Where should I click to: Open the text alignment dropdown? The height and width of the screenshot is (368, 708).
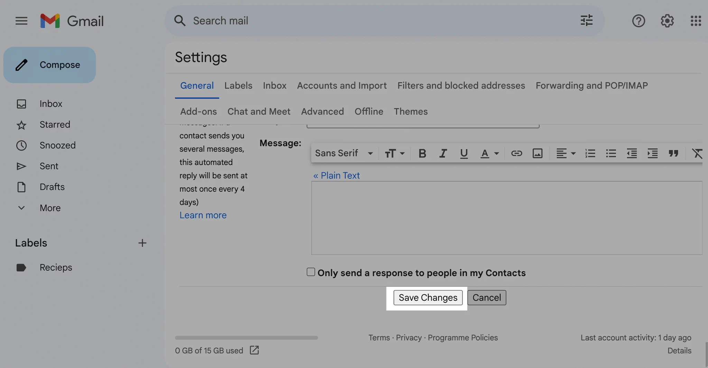566,153
